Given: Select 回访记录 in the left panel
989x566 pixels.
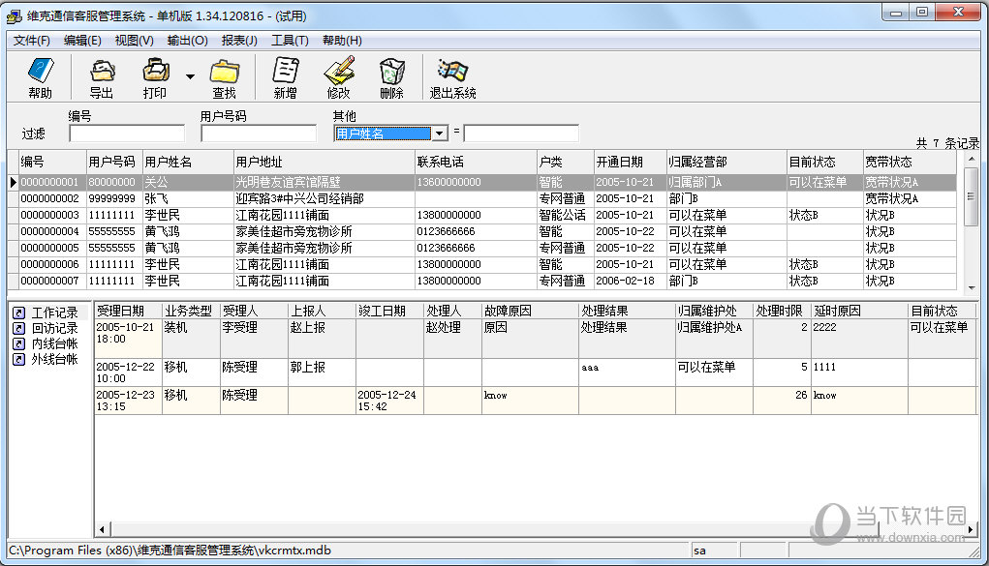Looking at the screenshot, I should coord(55,328).
